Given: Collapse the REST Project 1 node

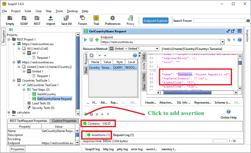Looking at the screenshot, I should pyautogui.click(x=9, y=40).
